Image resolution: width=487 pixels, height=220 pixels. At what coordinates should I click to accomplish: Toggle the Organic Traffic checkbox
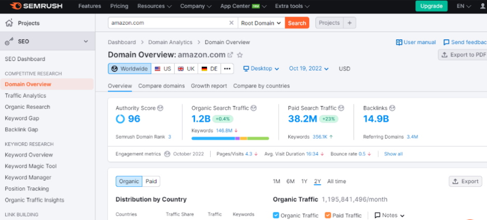pos(275,215)
